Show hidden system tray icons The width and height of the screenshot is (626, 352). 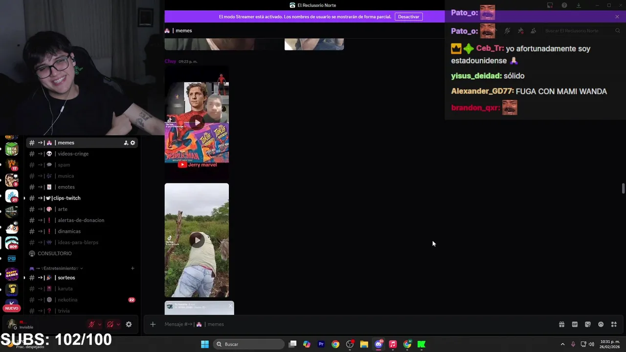(562, 344)
